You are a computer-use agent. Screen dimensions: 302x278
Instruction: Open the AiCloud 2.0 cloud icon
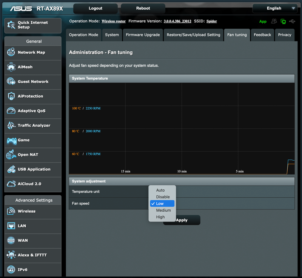click(11, 184)
